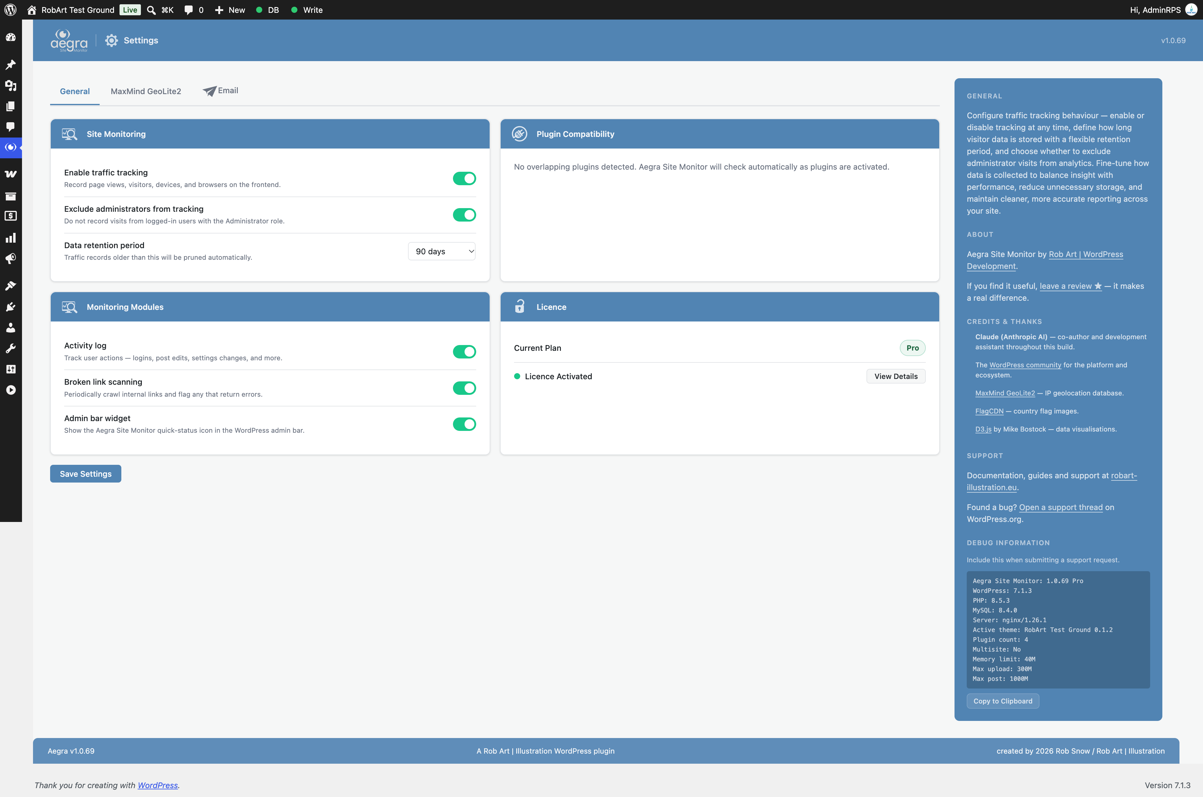The height and width of the screenshot is (797, 1203).
Task: Open the FlagCDN link
Action: [x=989, y=411]
